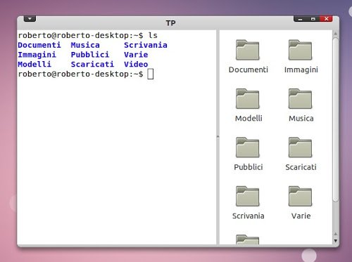Click 'Modelli' in the terminal ls output
This screenshot has width=352, height=262.
pyautogui.click(x=34, y=64)
